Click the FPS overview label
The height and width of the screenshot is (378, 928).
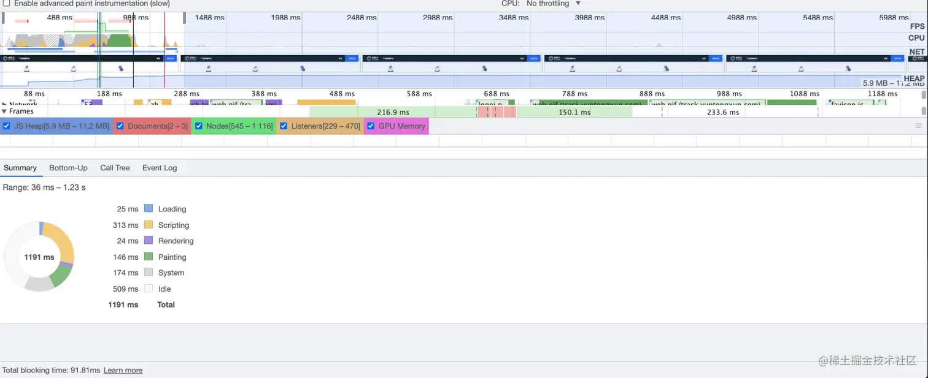point(917,26)
